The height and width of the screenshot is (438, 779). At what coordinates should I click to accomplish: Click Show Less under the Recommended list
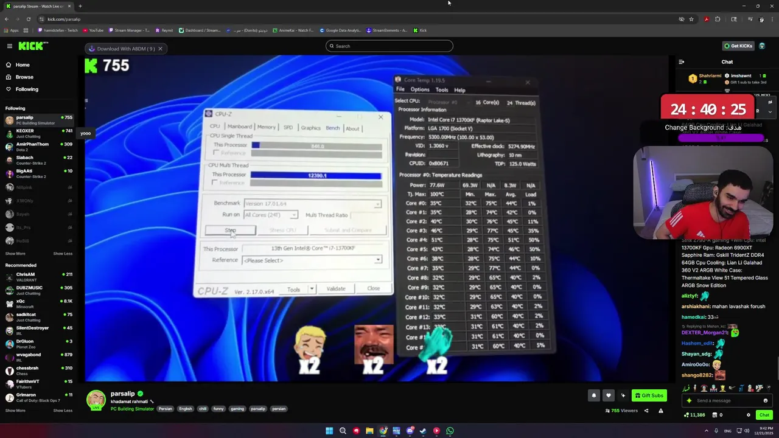point(63,411)
